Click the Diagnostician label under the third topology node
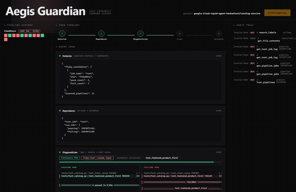Screen dimensions: 296x192 pos(140,39)
